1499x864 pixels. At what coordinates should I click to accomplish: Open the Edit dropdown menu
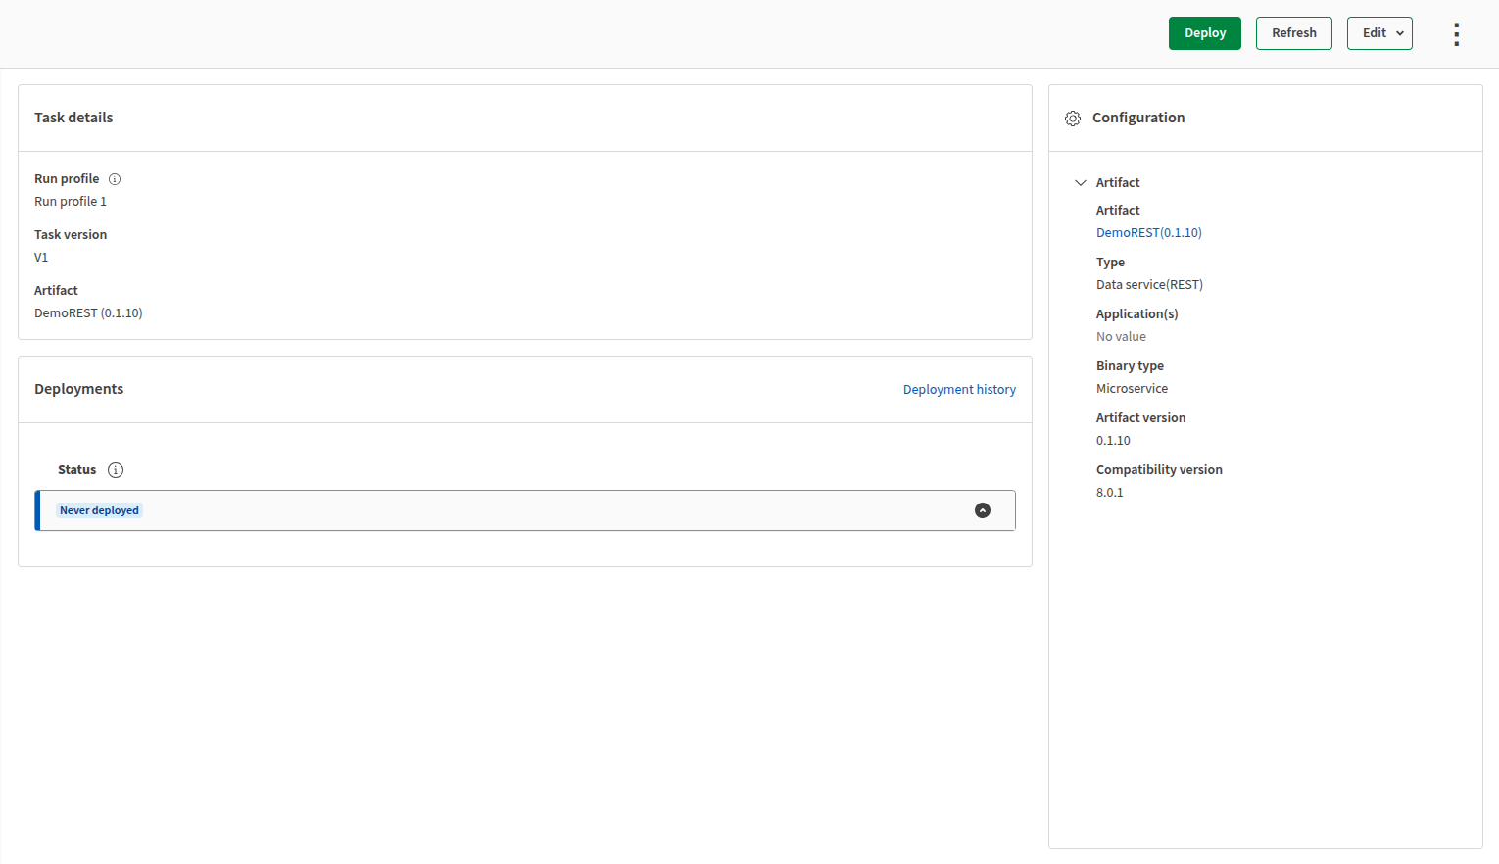1378,33
